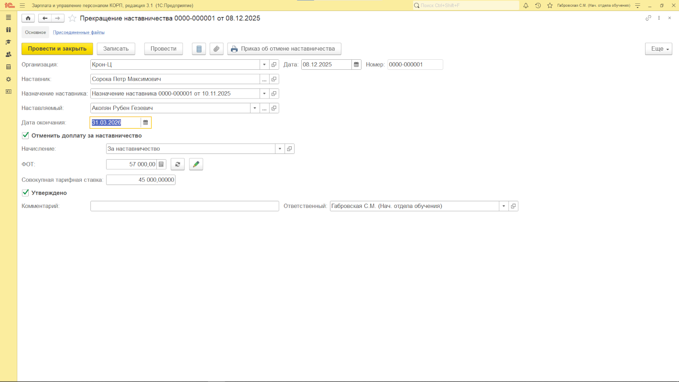Expand the Организация dropdown list
The image size is (679, 382).
pyautogui.click(x=264, y=65)
